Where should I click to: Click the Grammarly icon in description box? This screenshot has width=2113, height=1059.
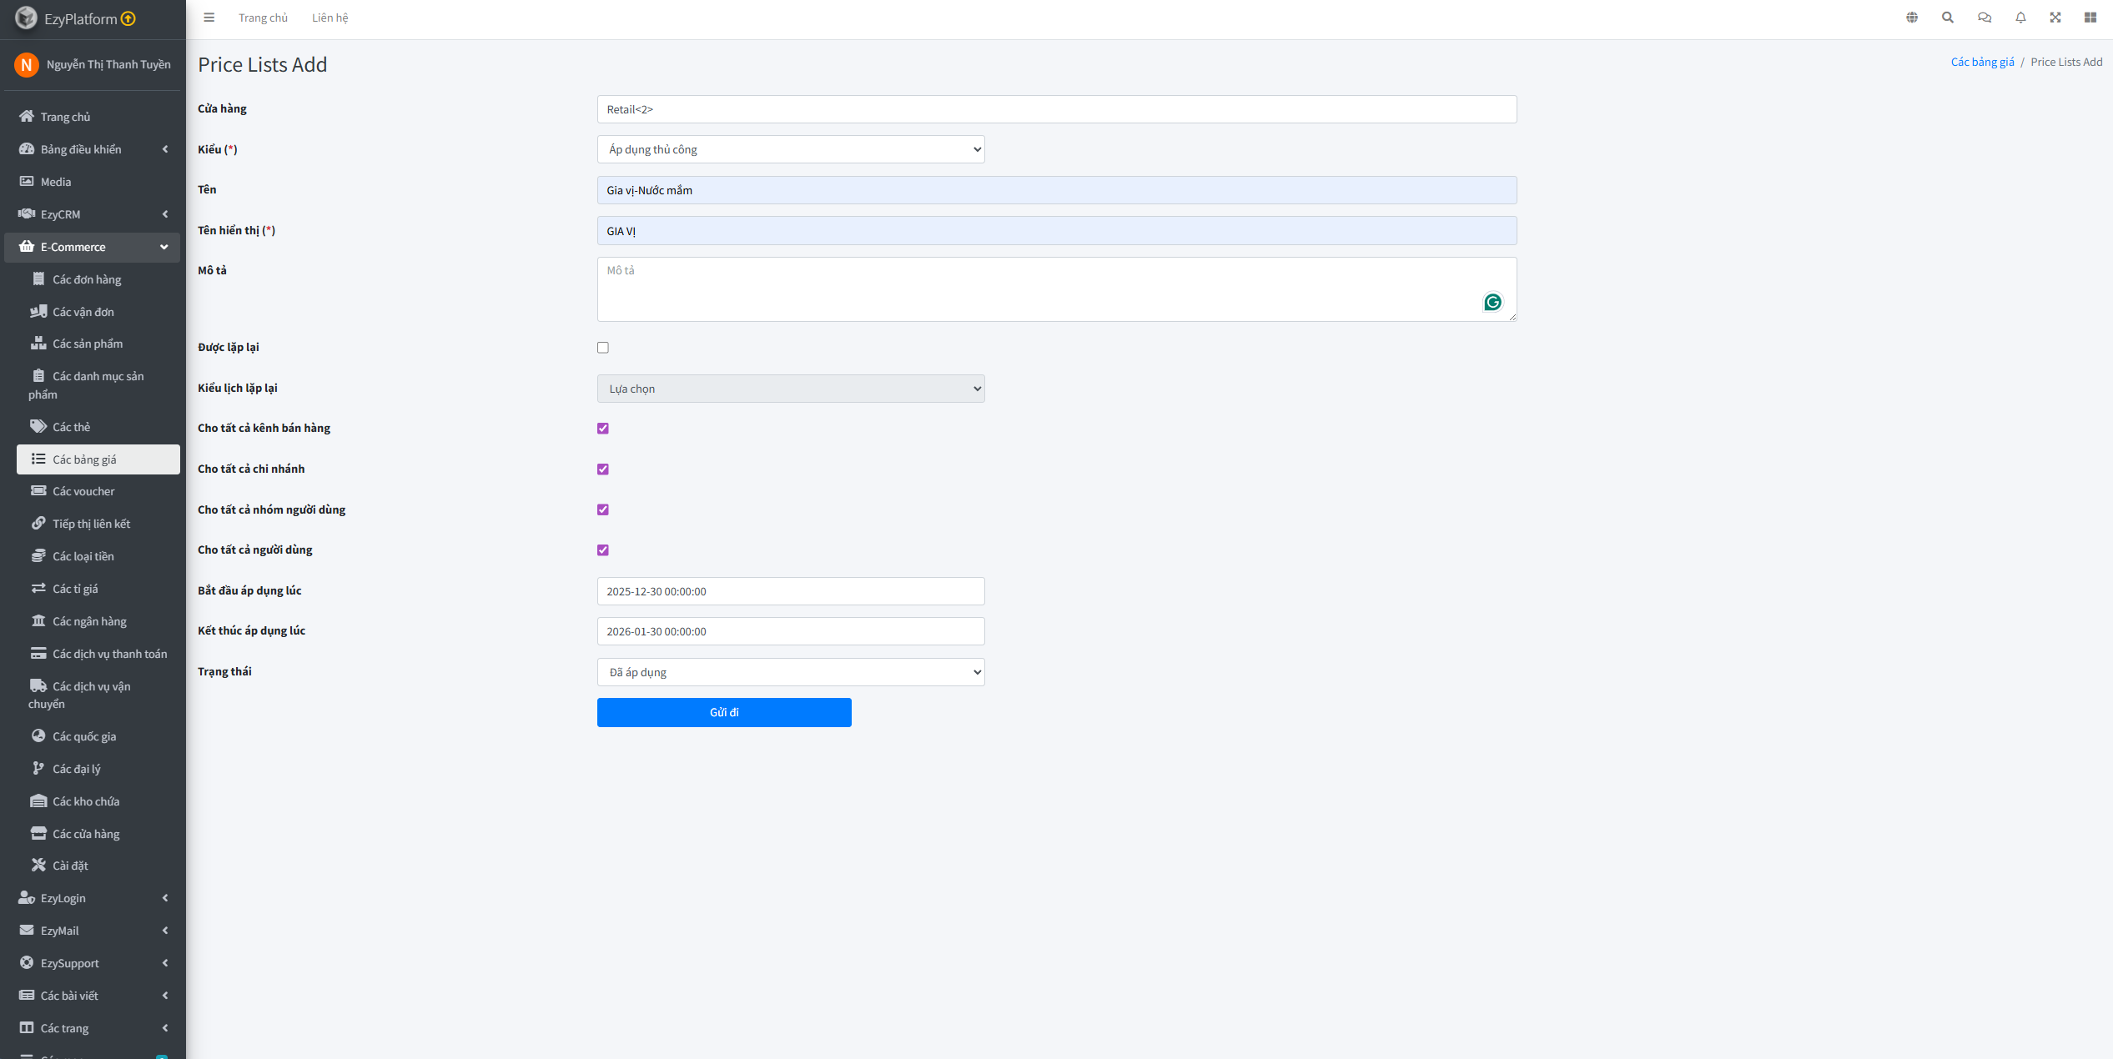pos(1492,302)
